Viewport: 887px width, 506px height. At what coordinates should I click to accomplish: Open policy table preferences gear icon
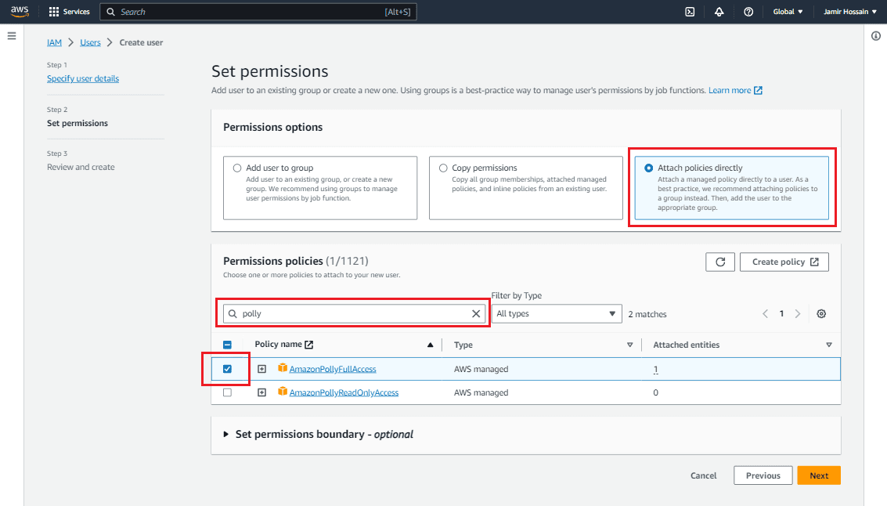click(x=821, y=314)
